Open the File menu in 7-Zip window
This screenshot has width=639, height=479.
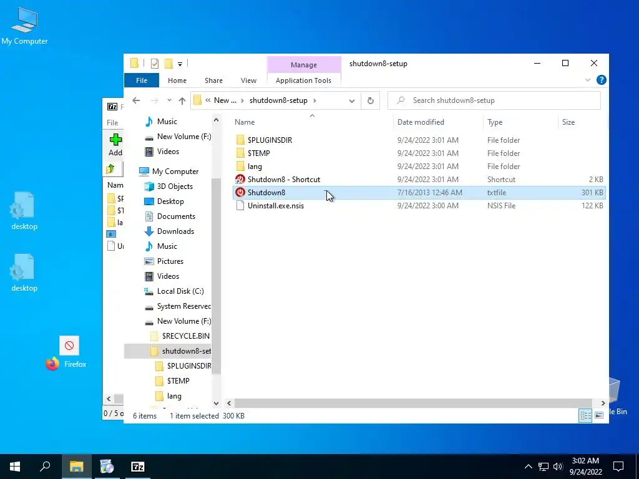click(112, 123)
